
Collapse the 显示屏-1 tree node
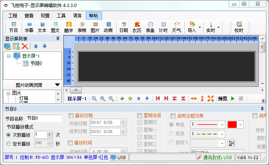coord(9,56)
